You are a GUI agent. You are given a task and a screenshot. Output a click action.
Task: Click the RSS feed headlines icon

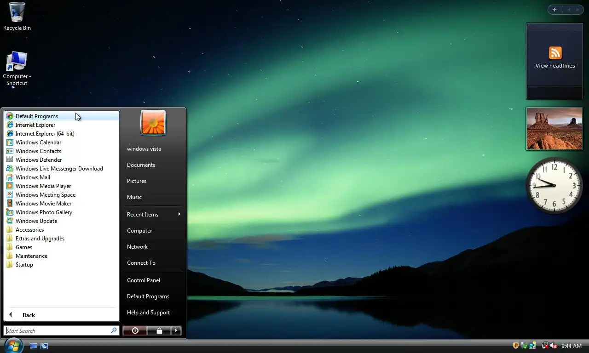tap(555, 53)
